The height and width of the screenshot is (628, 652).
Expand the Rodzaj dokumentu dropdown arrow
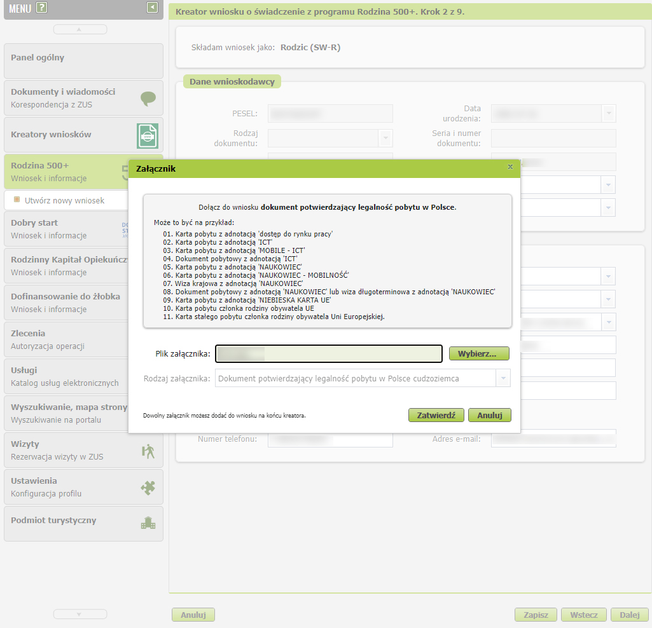click(x=385, y=138)
